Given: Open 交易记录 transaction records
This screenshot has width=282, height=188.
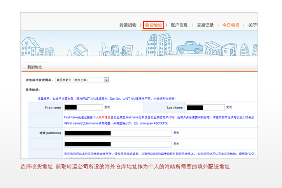Looking at the screenshot, I should click(205, 25).
